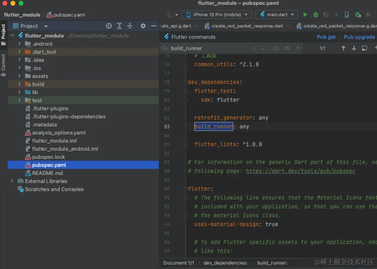Click the Flutter Hot Reload lightning icon
This screenshot has width=377, height=269.
[x=336, y=15]
